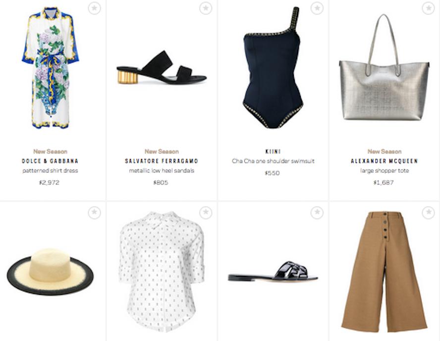The width and height of the screenshot is (440, 341).
Task: Toggle wishlist star on Ferragamo sandals
Action: 206,8
